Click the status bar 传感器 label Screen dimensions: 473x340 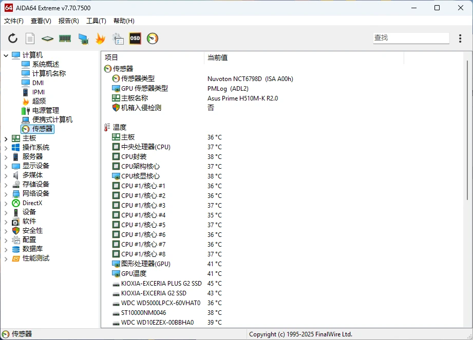22,334
